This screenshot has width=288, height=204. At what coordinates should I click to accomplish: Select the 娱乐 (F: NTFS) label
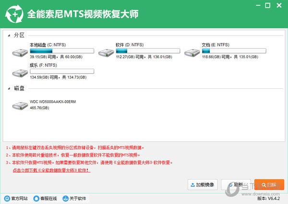tap(43, 65)
